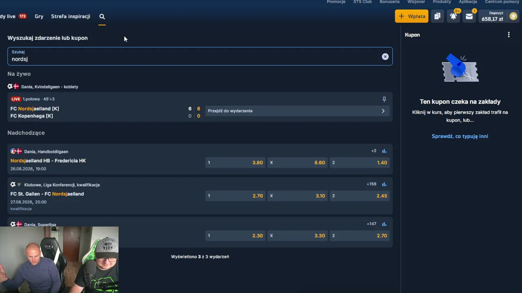This screenshot has height=293, width=522.
Task: Open the Gry tab
Action: pos(39,17)
